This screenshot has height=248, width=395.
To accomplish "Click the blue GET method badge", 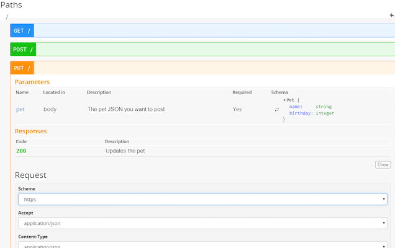I will tap(22, 30).
